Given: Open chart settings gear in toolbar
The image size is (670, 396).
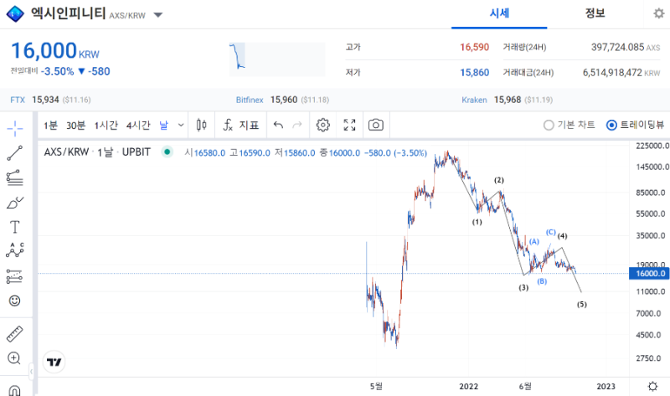Looking at the screenshot, I should point(323,125).
